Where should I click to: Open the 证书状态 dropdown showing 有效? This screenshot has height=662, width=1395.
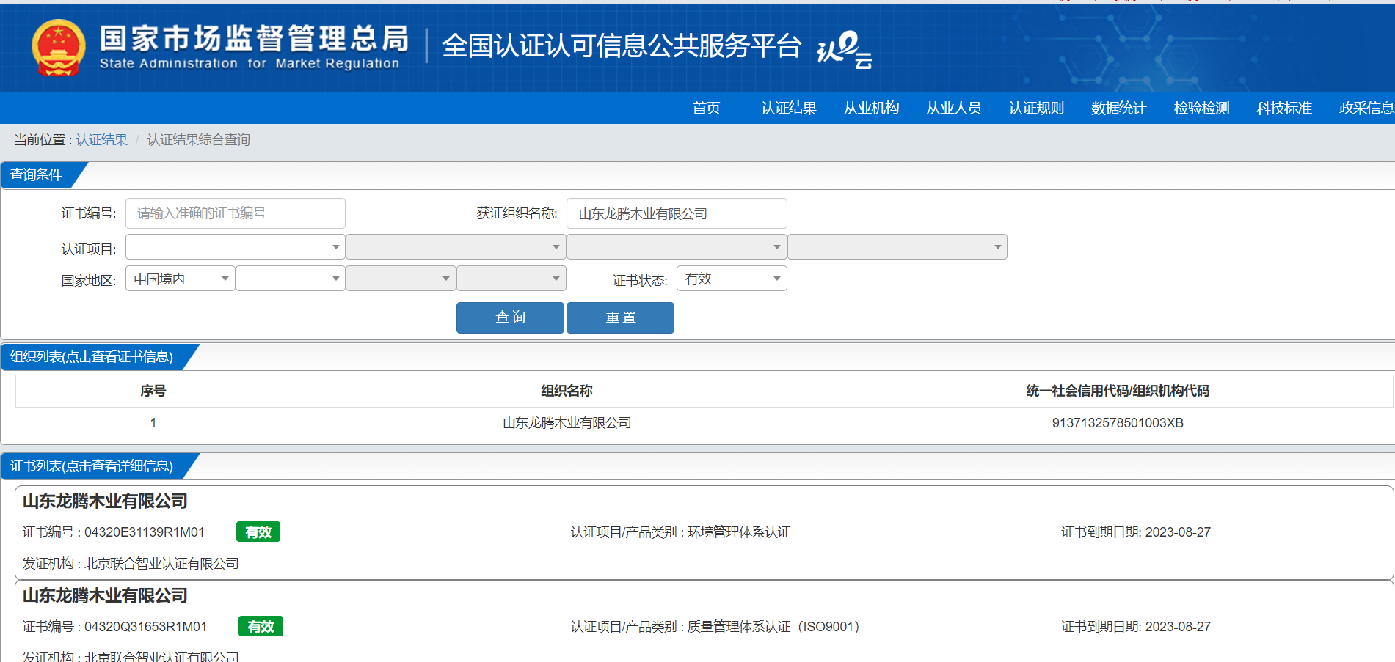pos(732,279)
